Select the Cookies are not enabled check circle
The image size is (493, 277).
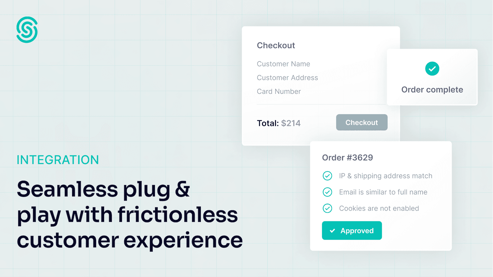click(x=327, y=208)
